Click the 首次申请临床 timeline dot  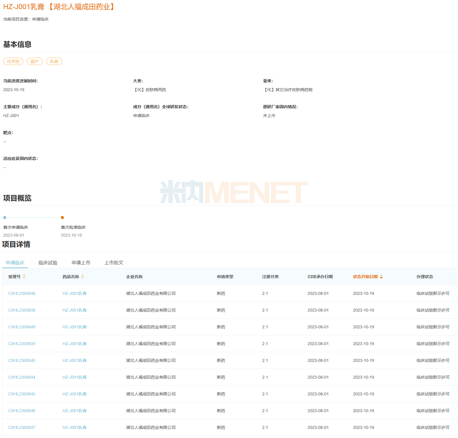(5, 218)
